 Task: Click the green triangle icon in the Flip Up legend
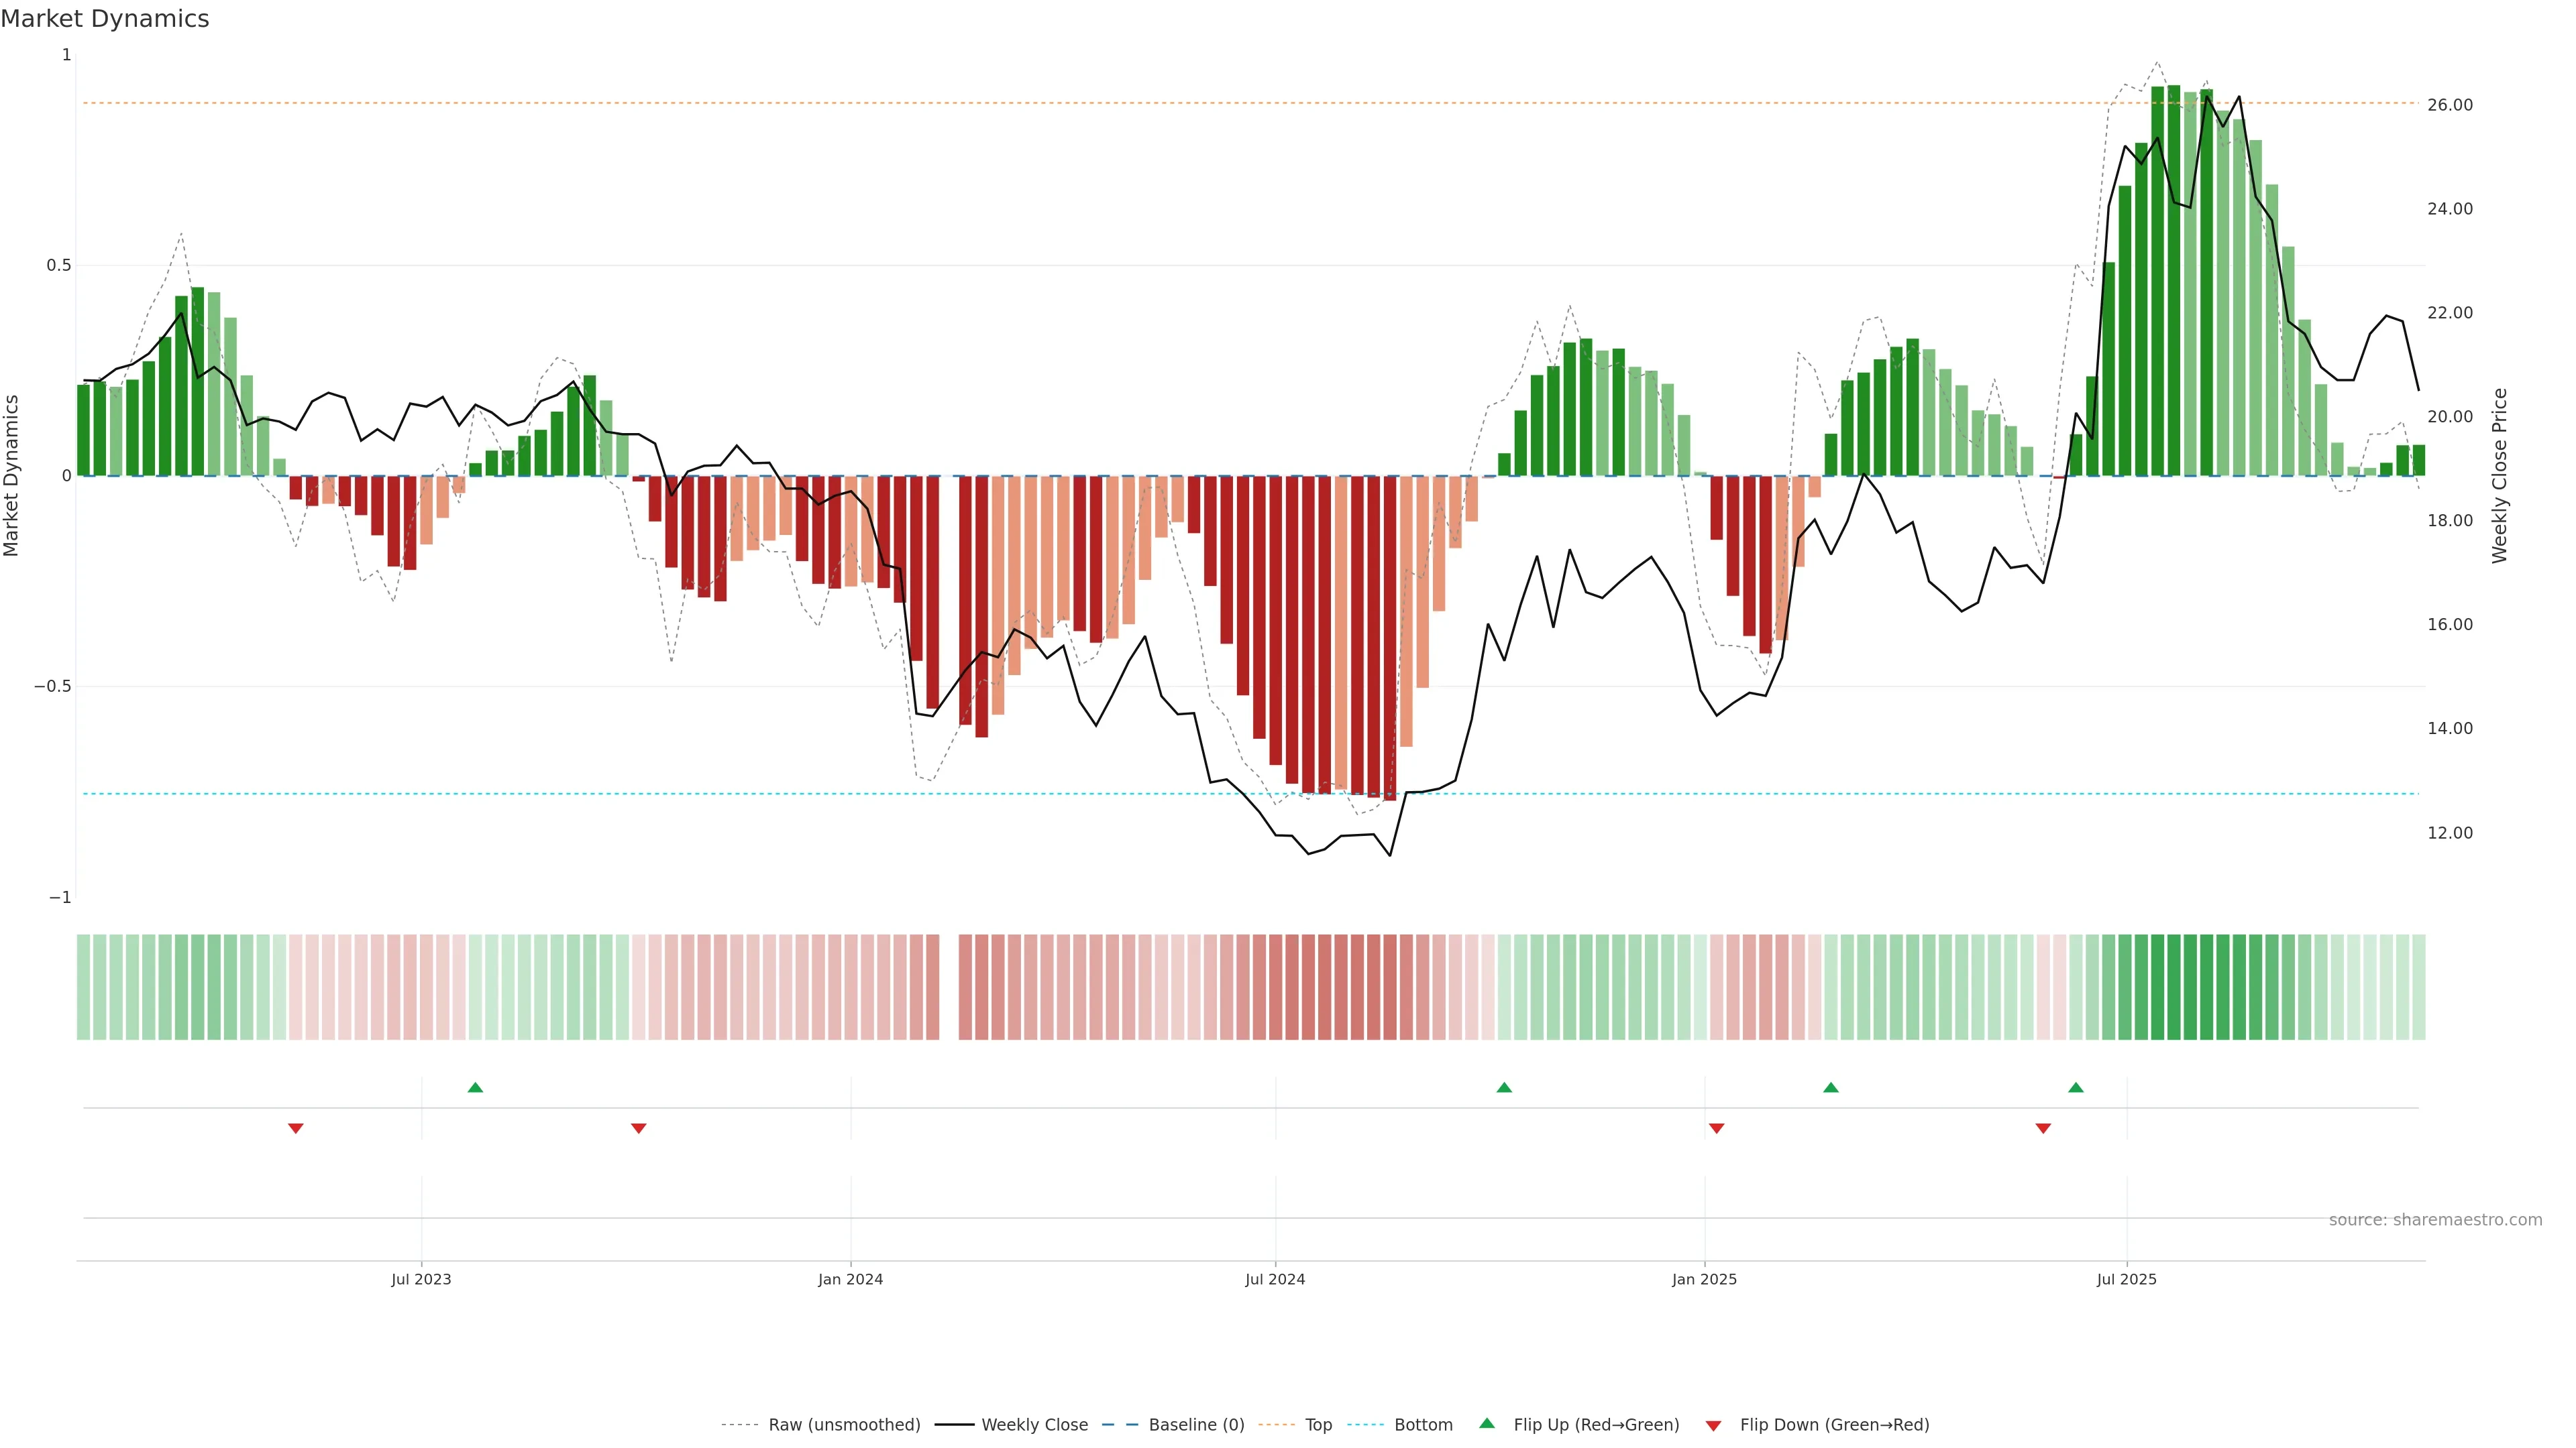pos(1487,1423)
